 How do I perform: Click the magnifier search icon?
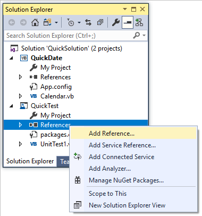[137, 35]
